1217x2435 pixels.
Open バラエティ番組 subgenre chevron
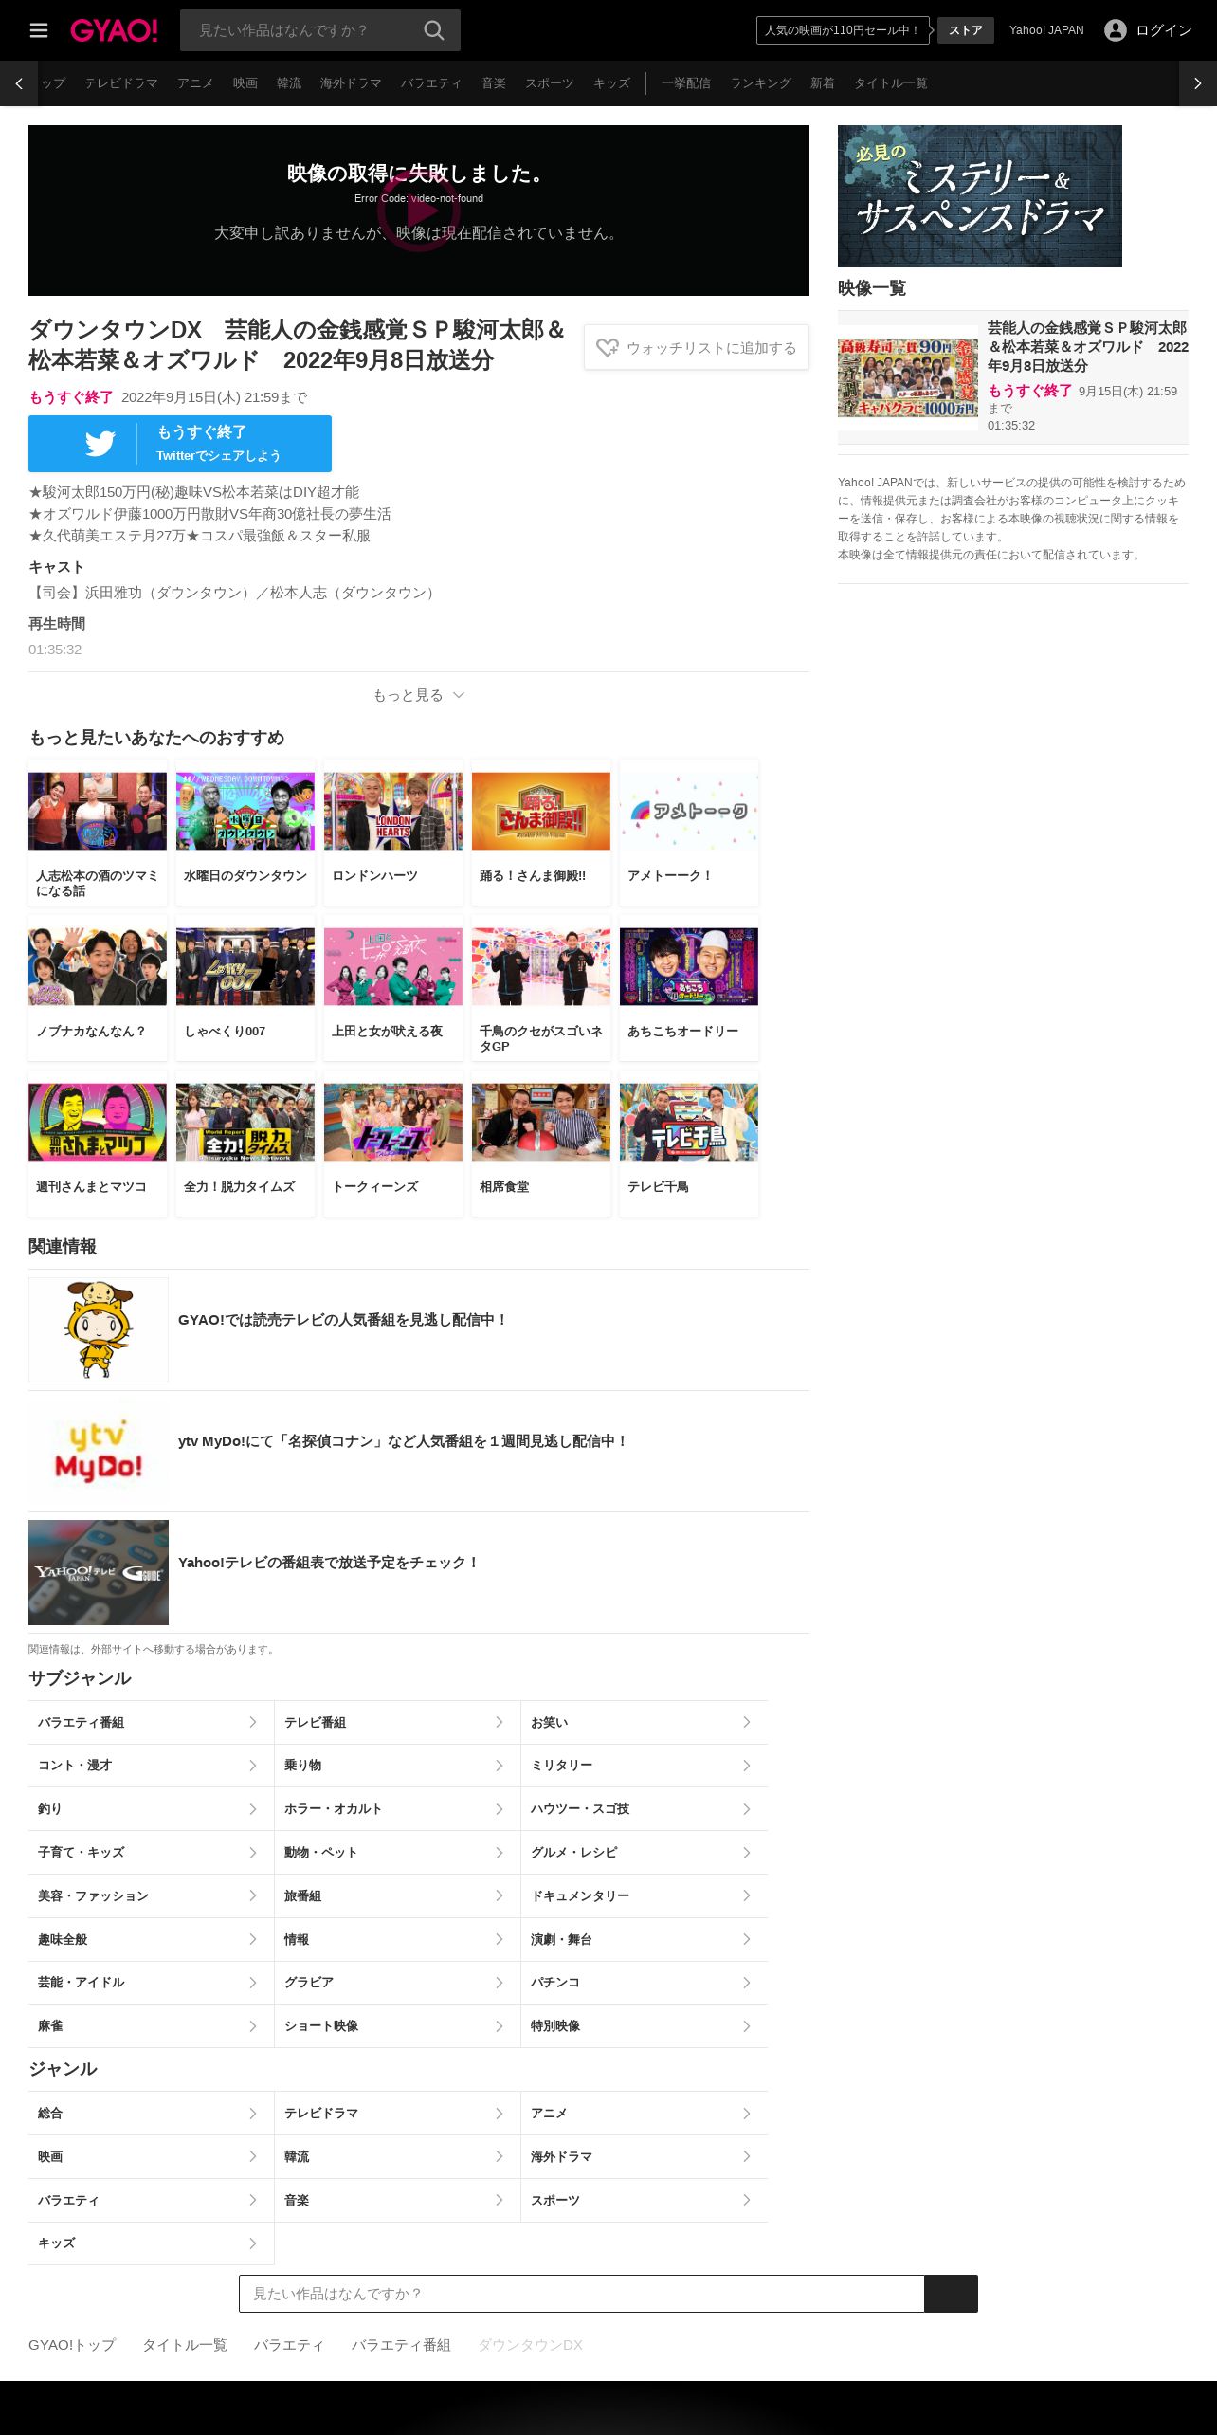point(253,1722)
